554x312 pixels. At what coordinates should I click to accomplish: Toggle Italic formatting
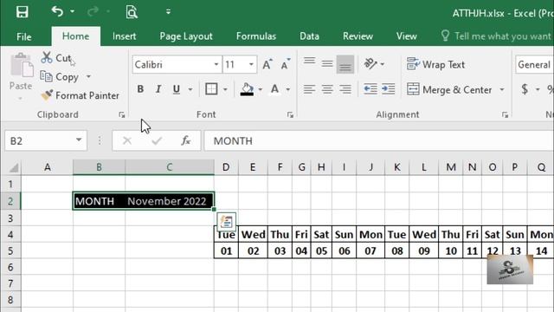tap(158, 88)
